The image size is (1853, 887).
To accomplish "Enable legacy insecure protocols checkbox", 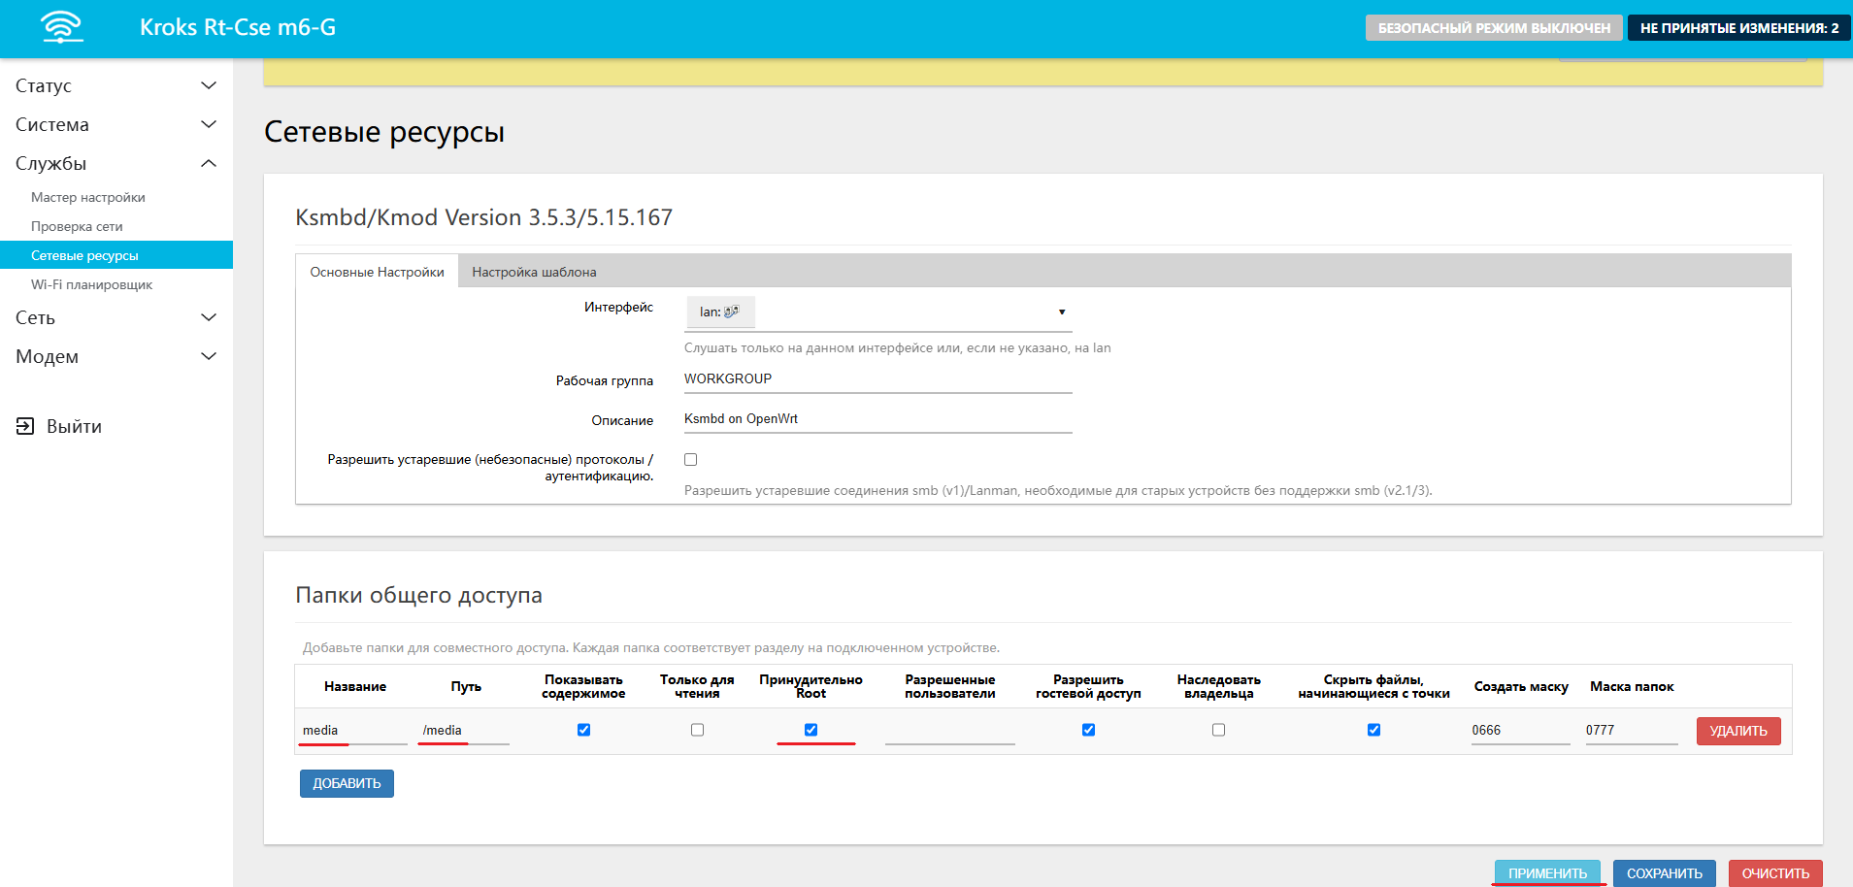I will pyautogui.click(x=690, y=460).
